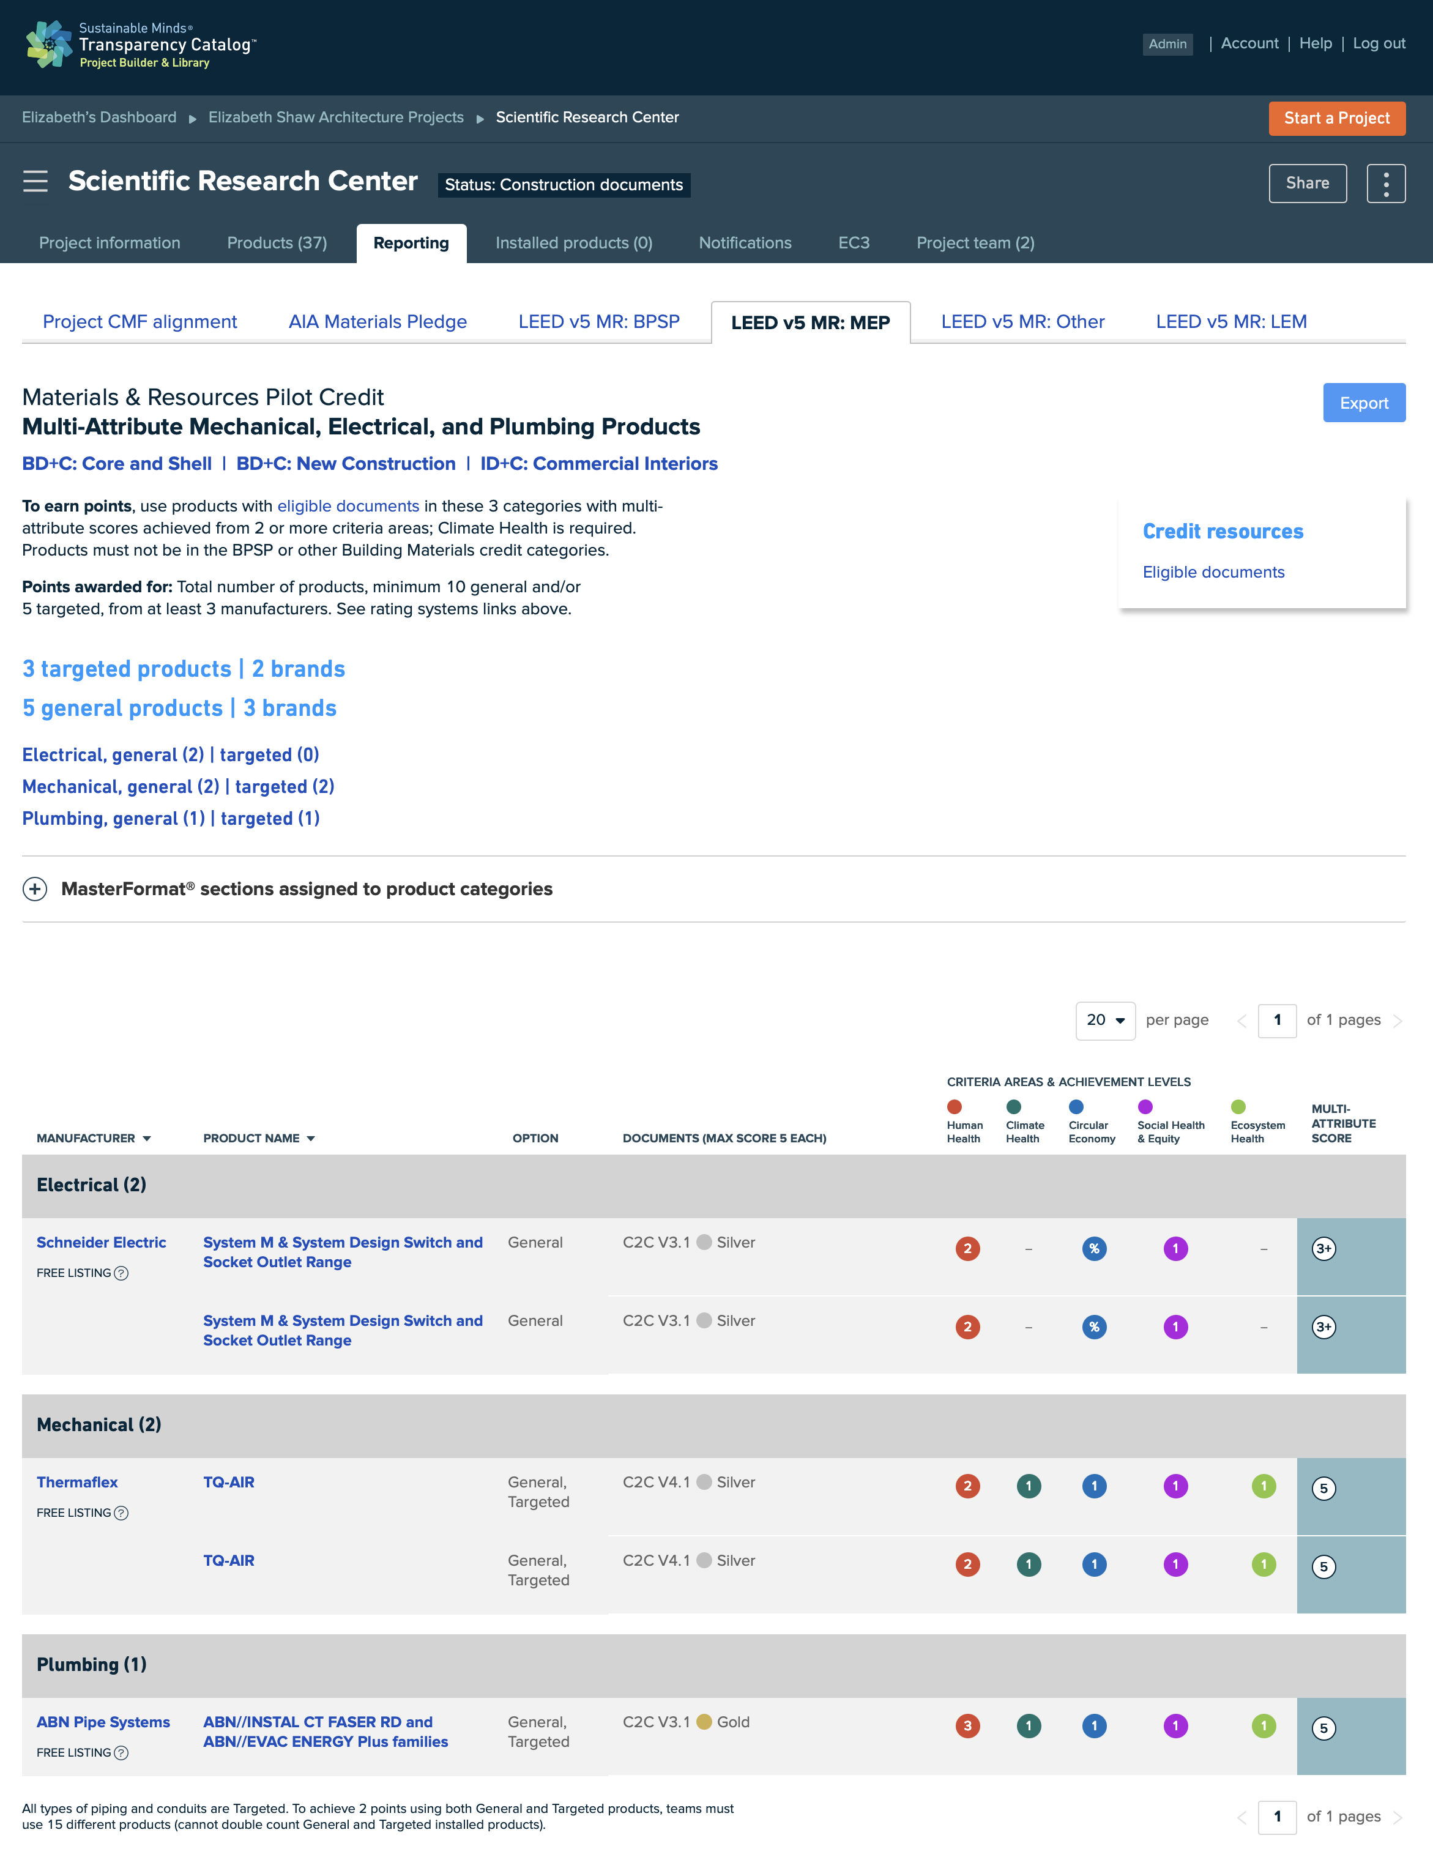
Task: Click the score 5 badge in second TQ-AIR row
Action: pyautogui.click(x=1323, y=1566)
